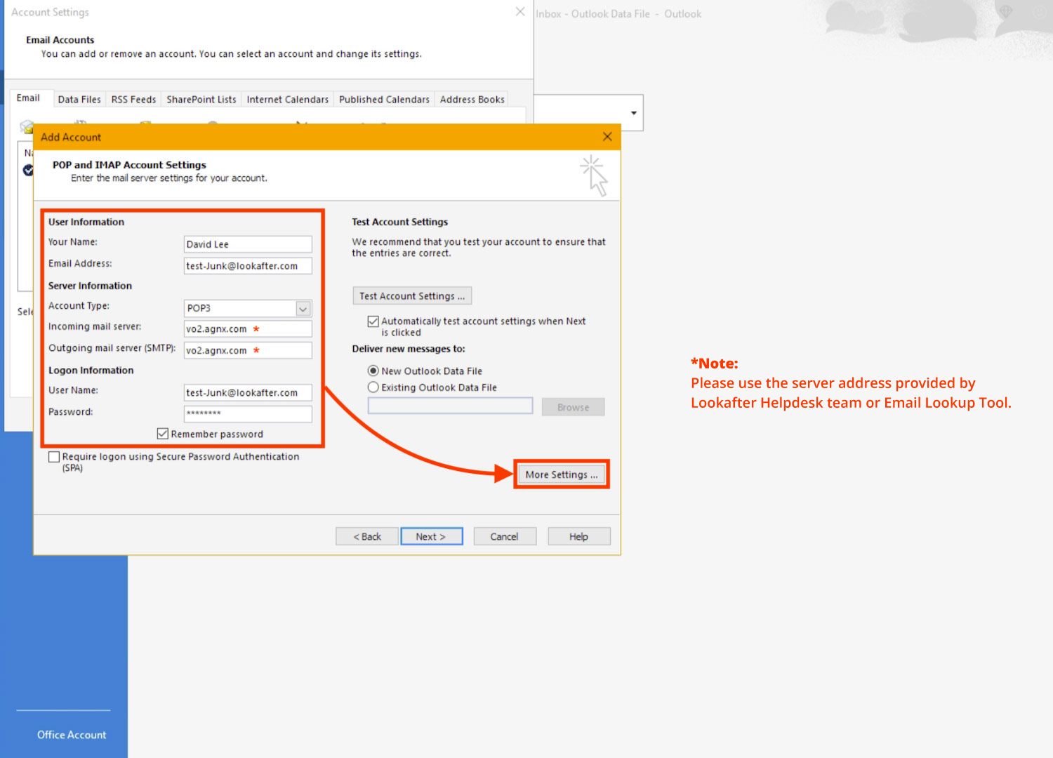Viewport: 1053px width, 758px height.
Task: Click the More Settings button
Action: 562,474
